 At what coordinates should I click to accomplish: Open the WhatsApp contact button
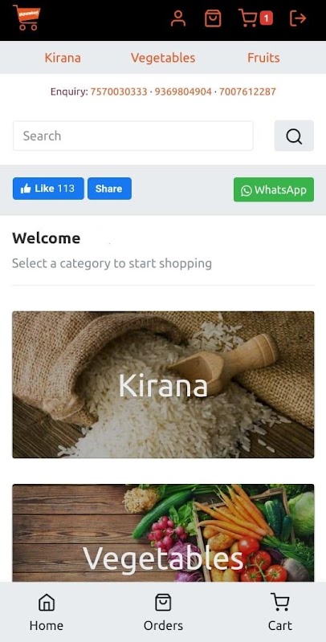click(274, 189)
